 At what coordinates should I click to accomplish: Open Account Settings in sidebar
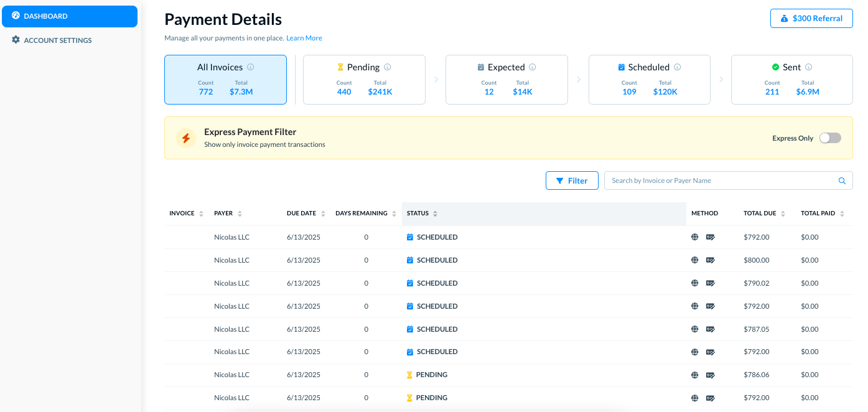tap(57, 40)
